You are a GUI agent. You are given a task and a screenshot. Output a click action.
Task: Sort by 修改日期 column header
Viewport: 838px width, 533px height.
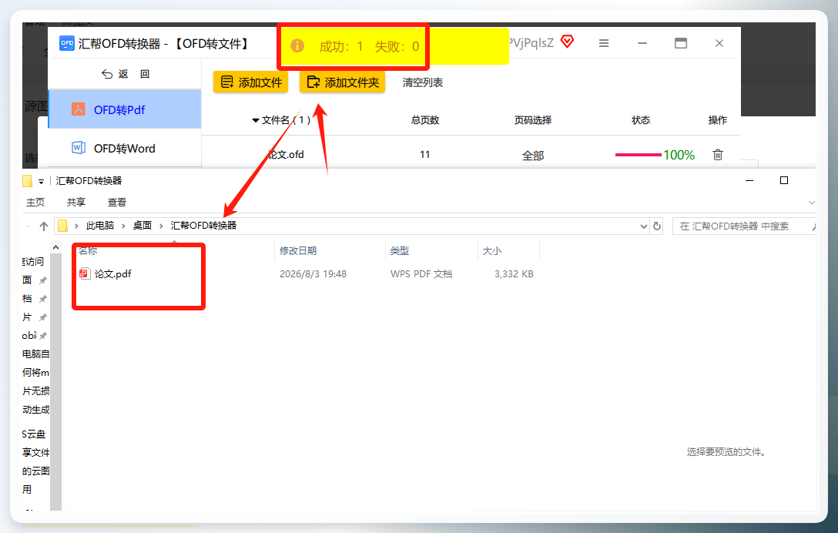coord(298,251)
